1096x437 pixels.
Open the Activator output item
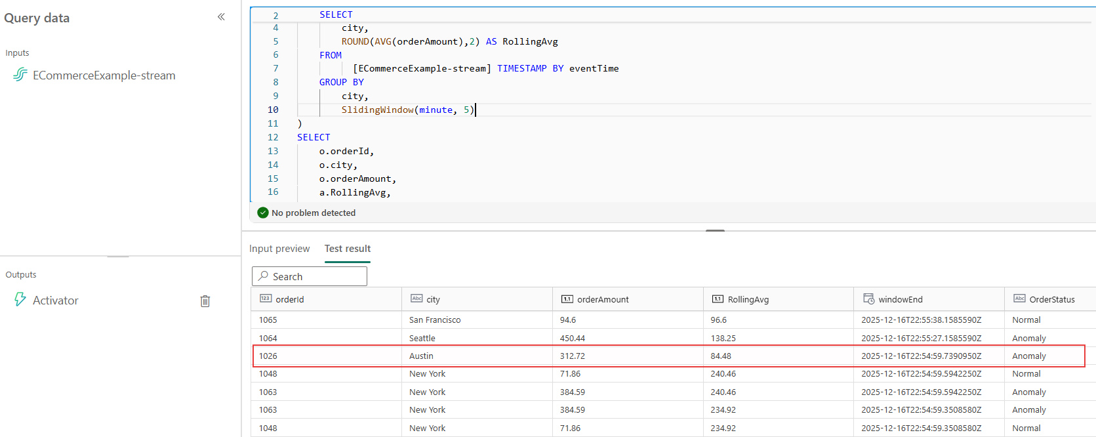[56, 301]
